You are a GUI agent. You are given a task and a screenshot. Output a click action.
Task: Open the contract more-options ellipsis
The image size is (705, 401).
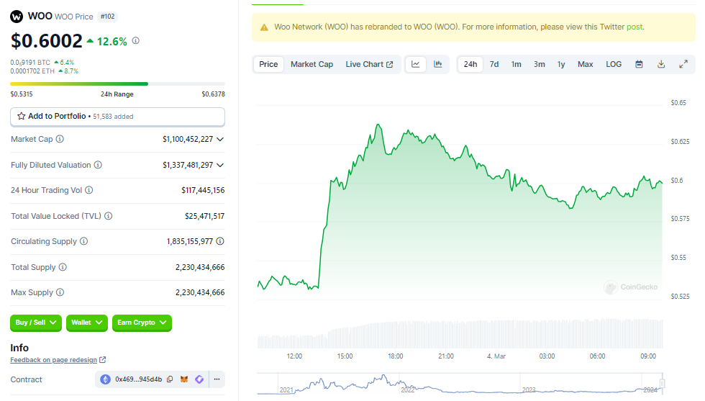pyautogui.click(x=217, y=379)
